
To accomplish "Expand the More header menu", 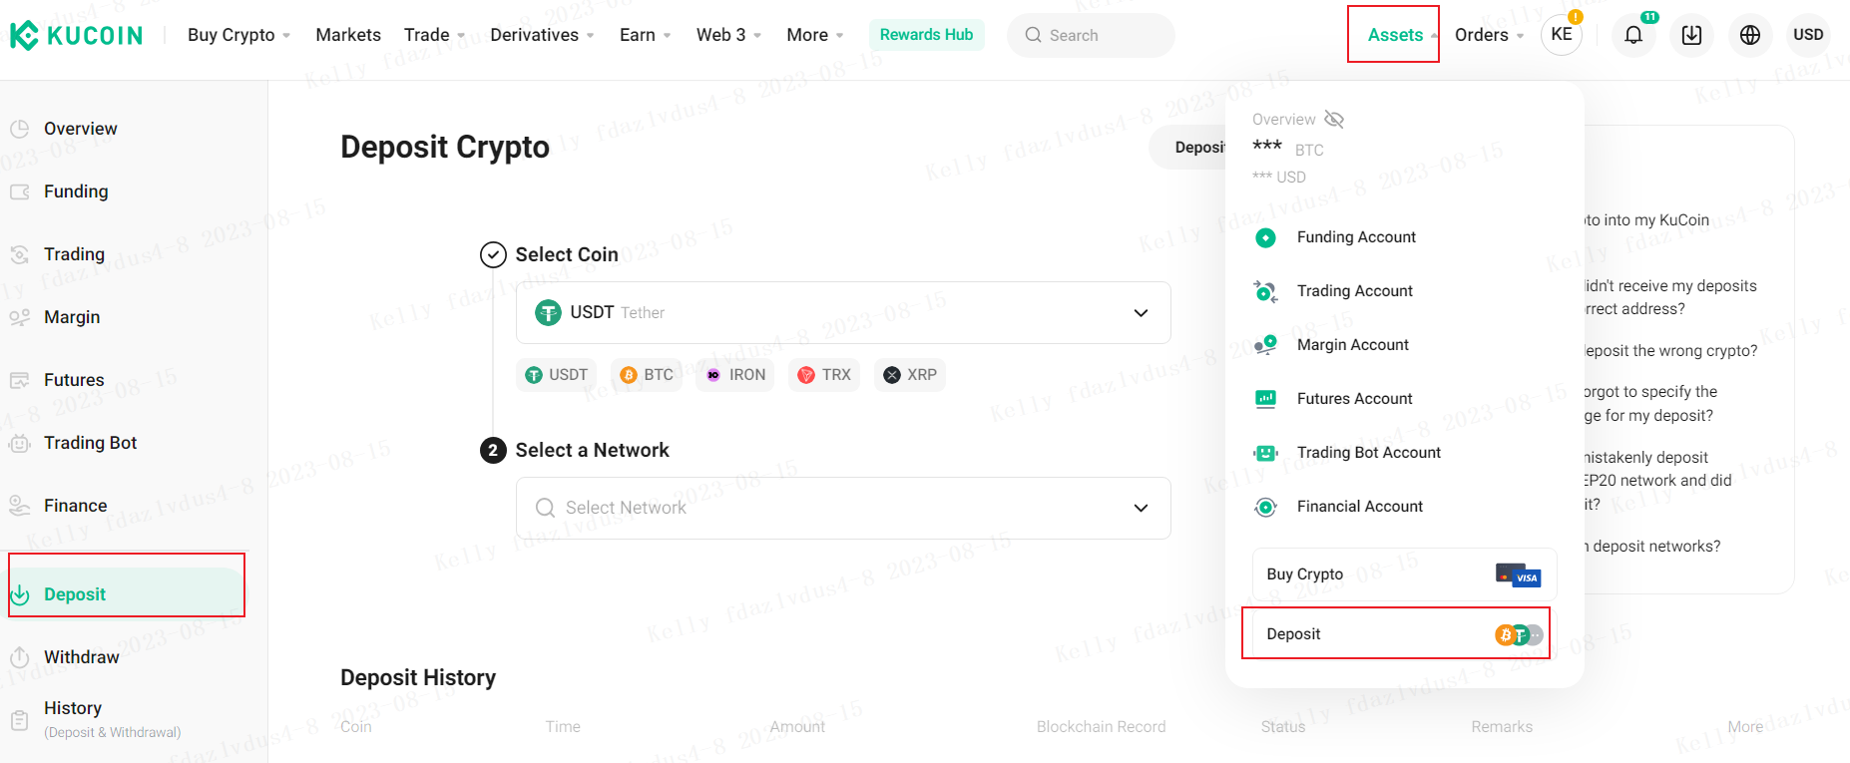I will (815, 35).
